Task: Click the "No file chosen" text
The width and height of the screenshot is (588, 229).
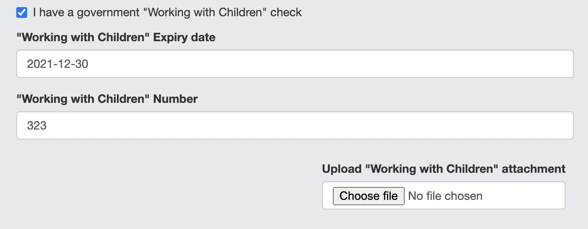Action: point(445,196)
